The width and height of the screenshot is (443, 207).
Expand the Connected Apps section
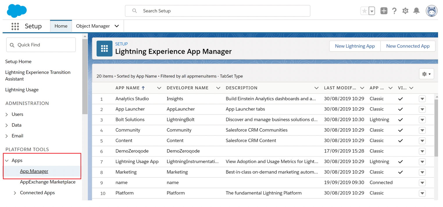point(15,193)
